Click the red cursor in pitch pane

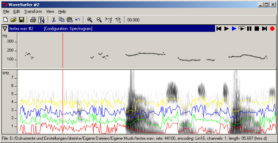63,50
